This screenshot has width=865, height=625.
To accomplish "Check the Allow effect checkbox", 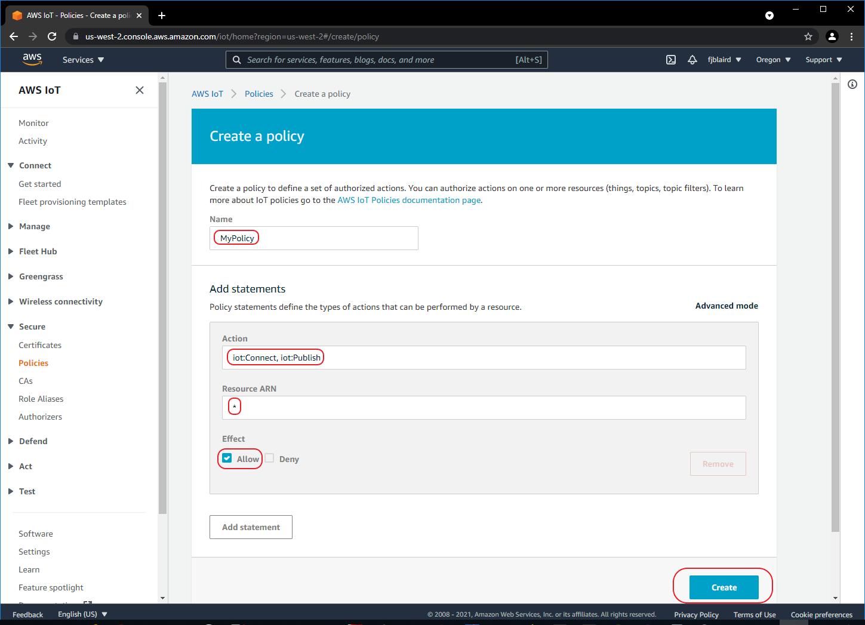I will (227, 458).
